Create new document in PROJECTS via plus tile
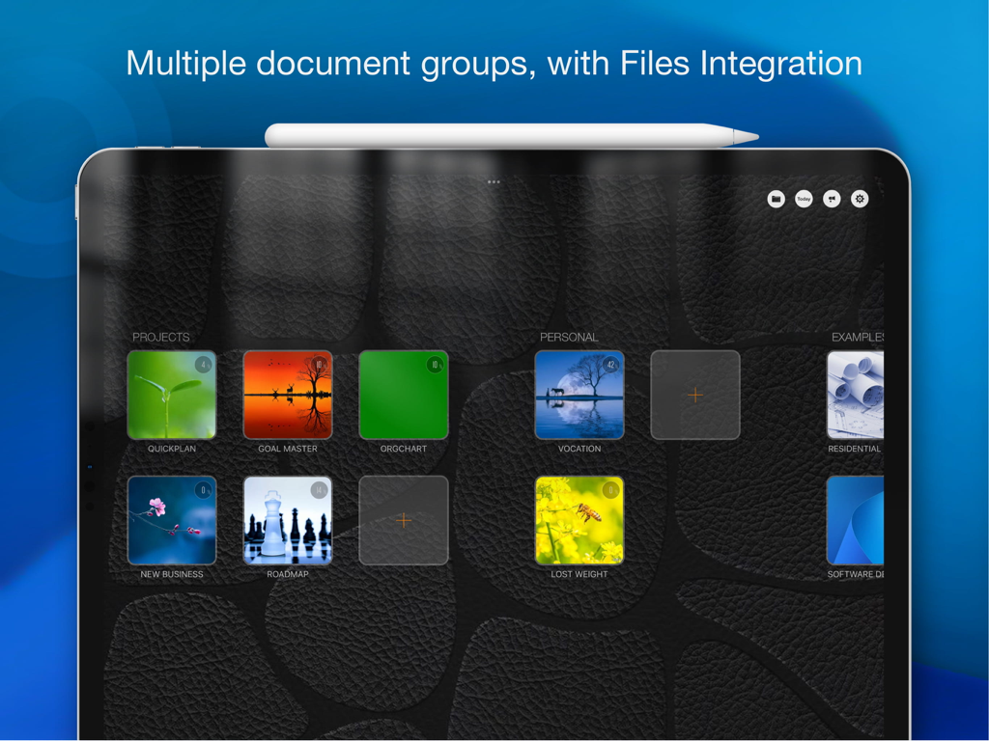989x741 pixels. (404, 519)
